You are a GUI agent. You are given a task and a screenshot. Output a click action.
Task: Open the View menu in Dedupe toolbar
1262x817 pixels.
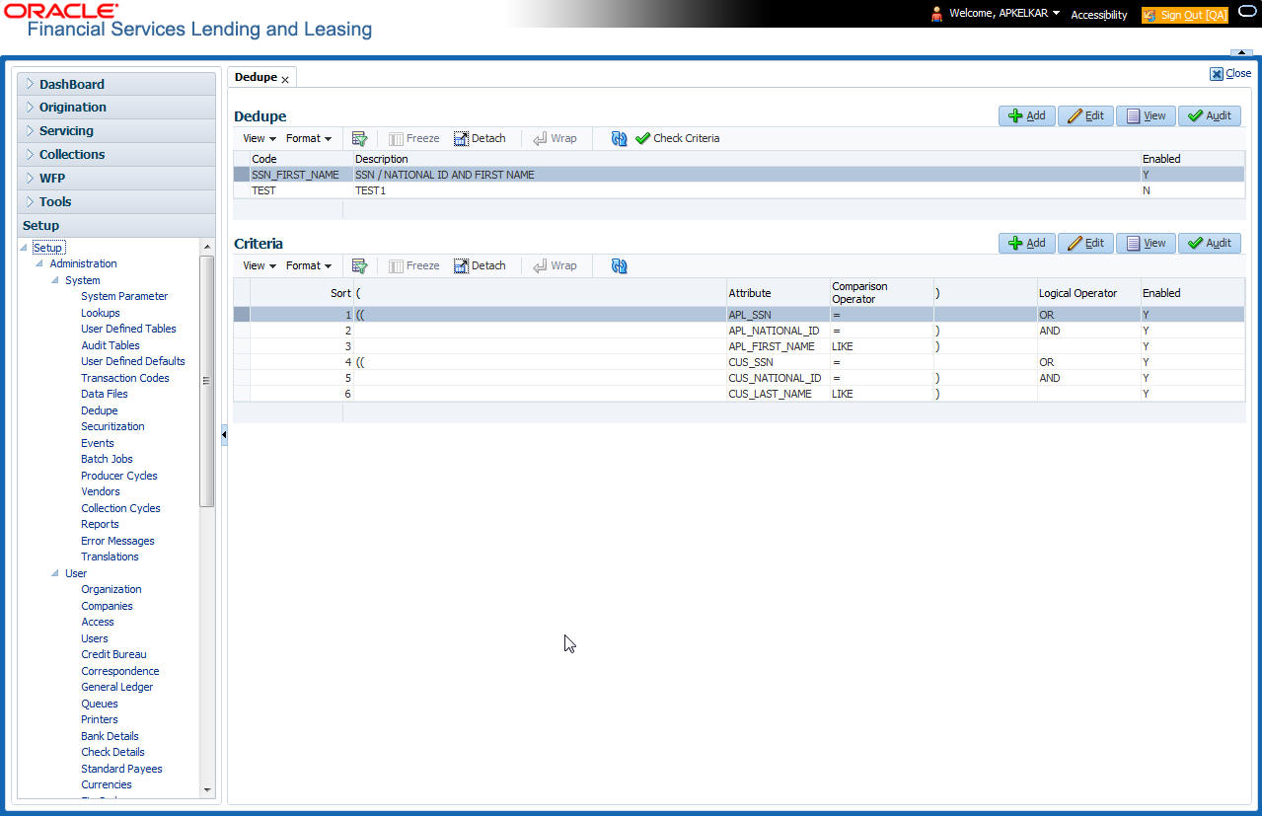[260, 139]
